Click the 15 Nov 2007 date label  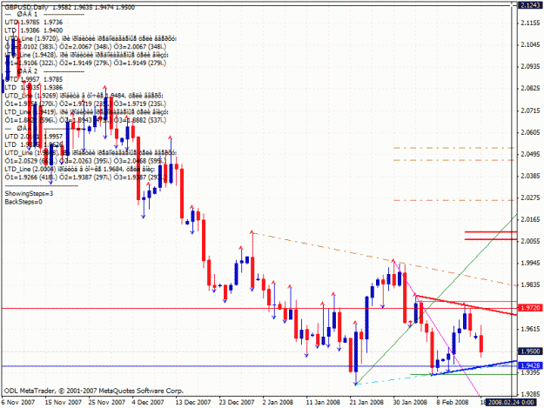click(x=64, y=402)
